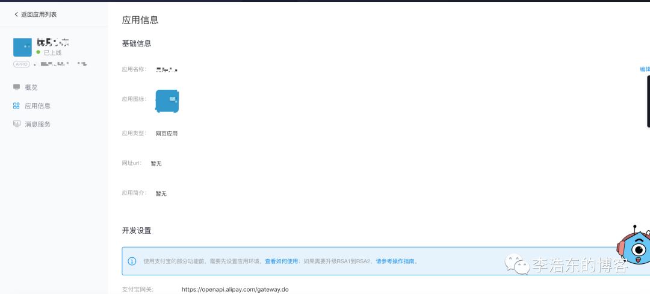This screenshot has width=650, height=294.
Task: Click 网页应用 value under 应用类型
Action: tap(167, 134)
